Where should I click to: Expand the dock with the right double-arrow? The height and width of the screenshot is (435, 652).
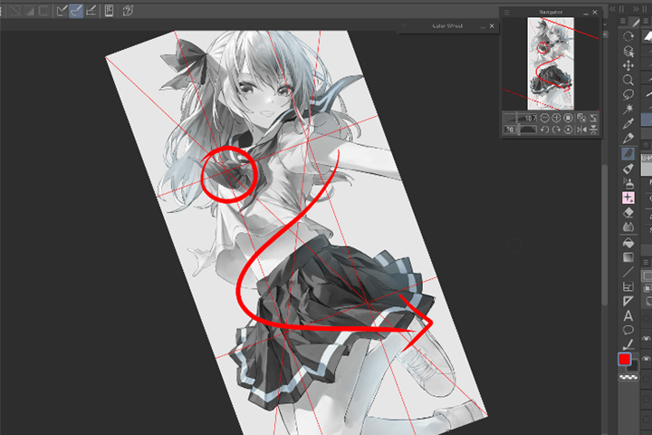[x=637, y=9]
